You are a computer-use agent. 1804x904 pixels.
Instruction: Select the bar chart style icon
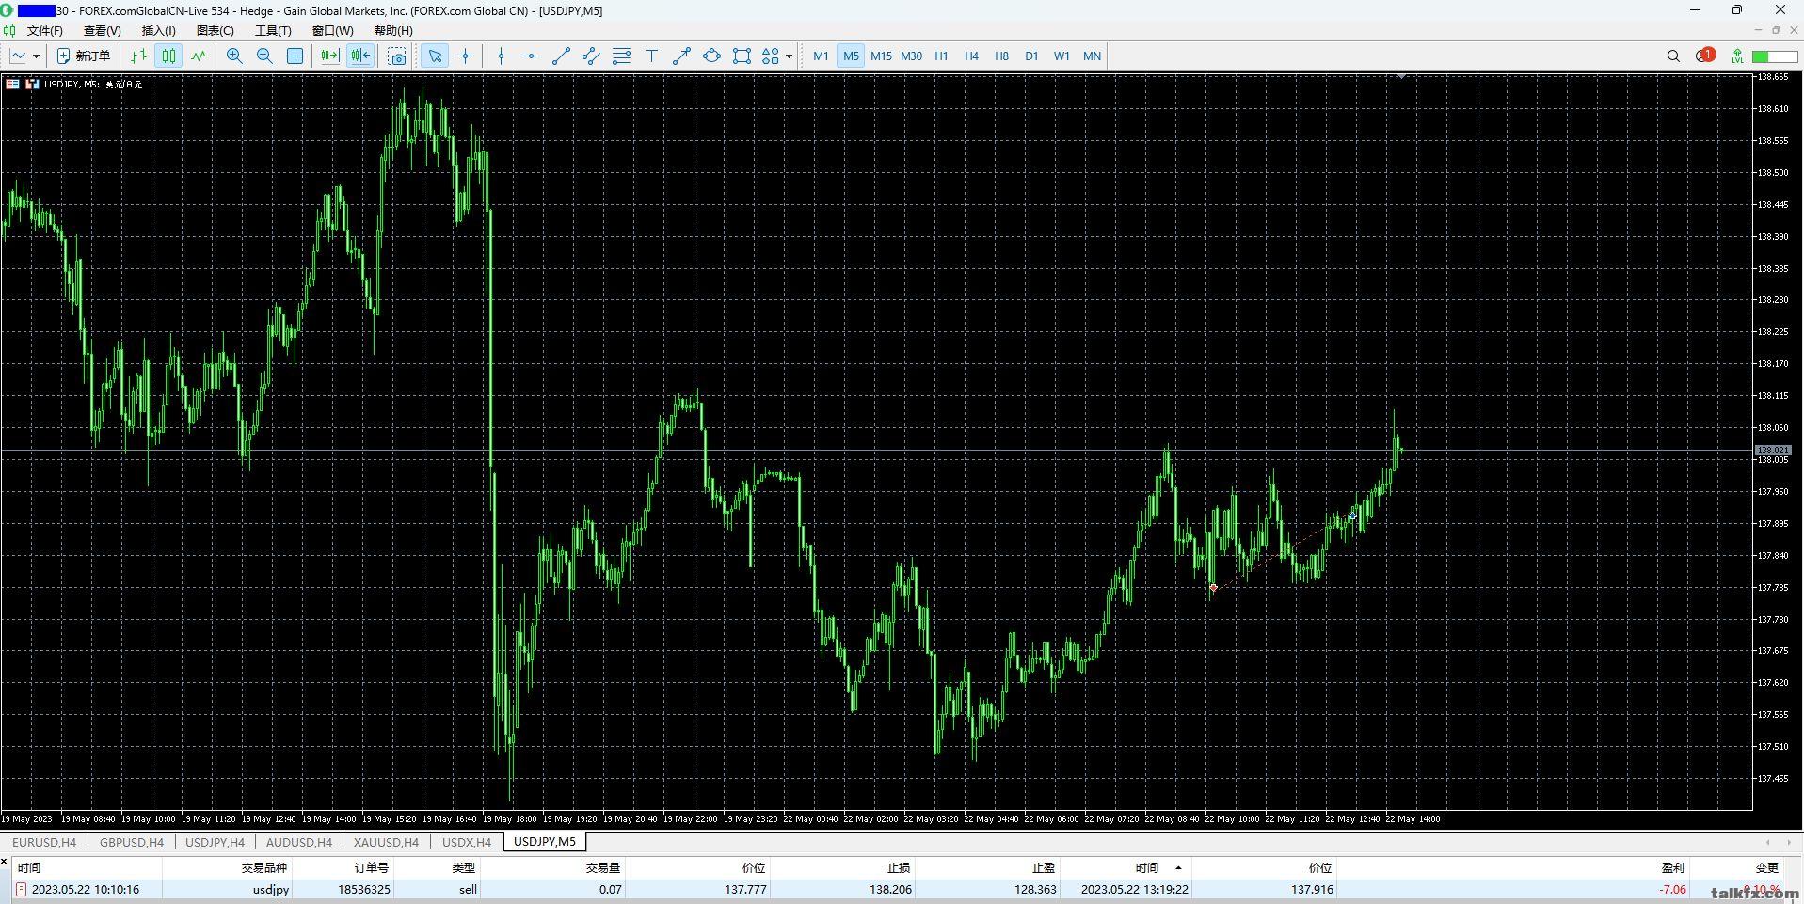[138, 56]
